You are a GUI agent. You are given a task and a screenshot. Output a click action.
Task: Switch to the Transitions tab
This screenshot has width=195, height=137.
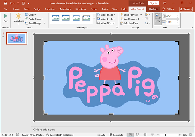point(50,9)
